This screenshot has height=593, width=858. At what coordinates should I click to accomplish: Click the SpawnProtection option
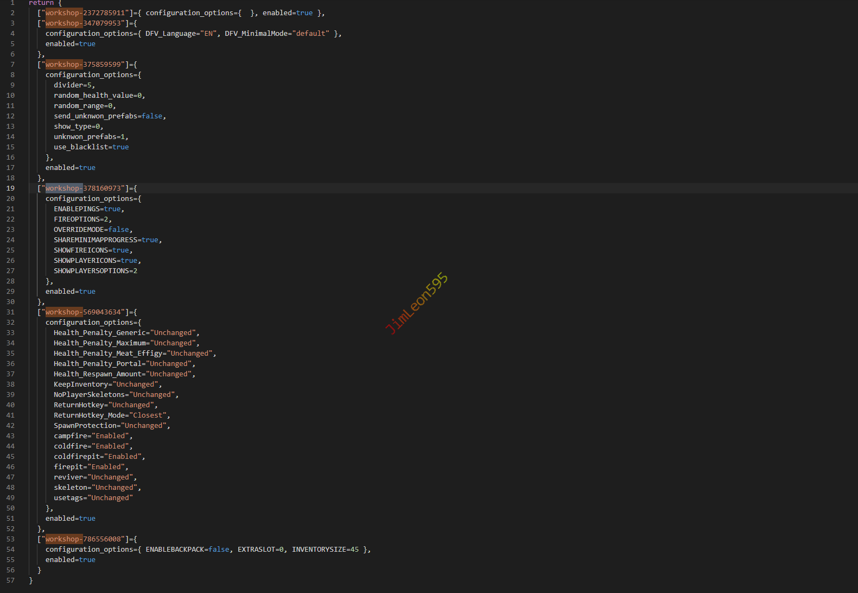click(85, 426)
